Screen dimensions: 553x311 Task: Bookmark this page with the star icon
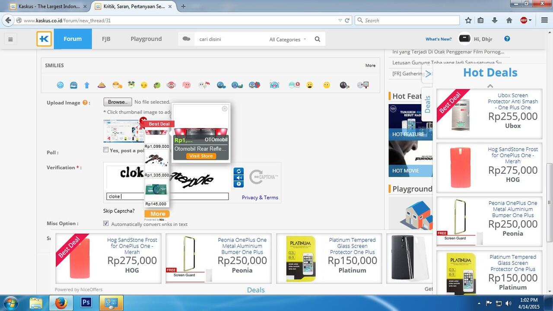click(468, 20)
